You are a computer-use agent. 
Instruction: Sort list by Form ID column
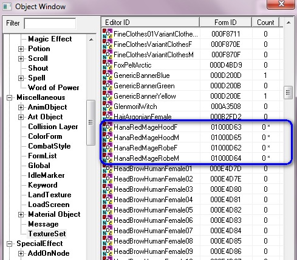(x=225, y=22)
